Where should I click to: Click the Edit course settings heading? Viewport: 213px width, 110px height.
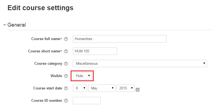pyautogui.click(x=40, y=8)
